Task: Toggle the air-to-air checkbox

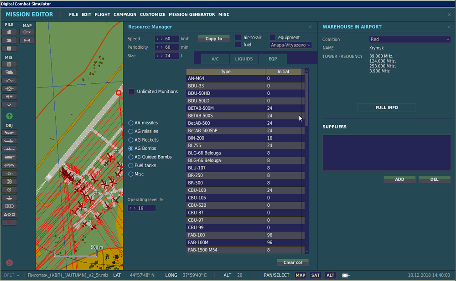Action: coord(238,37)
